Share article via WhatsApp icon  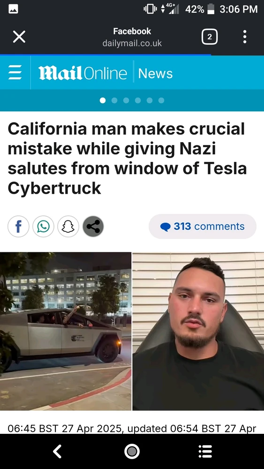[x=43, y=227]
